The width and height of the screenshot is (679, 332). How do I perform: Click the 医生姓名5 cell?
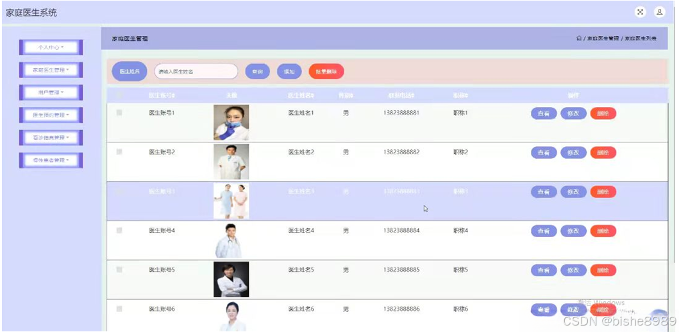[301, 270]
